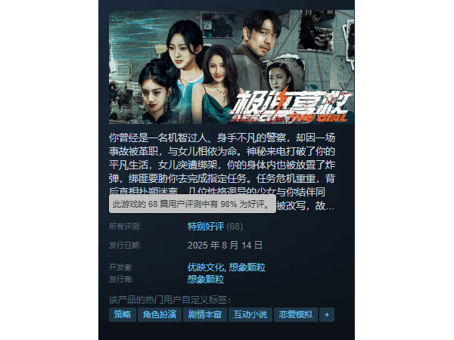Image resolution: width=454 pixels, height=340 pixels.
Task: Select the 策略 tag
Action: 123,314
